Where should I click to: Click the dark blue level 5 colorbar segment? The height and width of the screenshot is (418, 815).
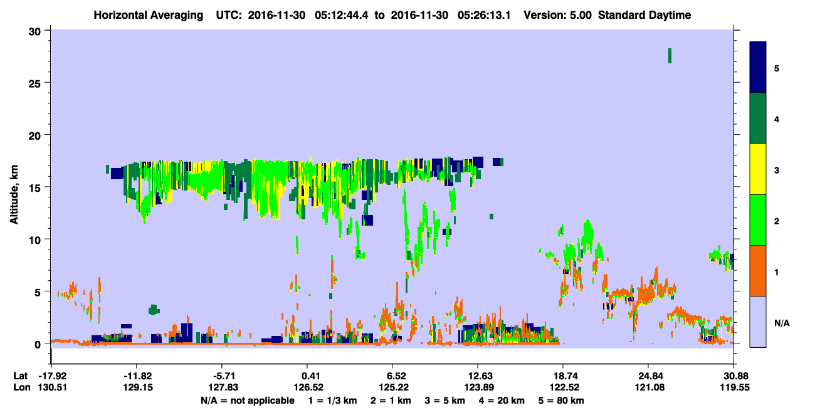point(759,68)
